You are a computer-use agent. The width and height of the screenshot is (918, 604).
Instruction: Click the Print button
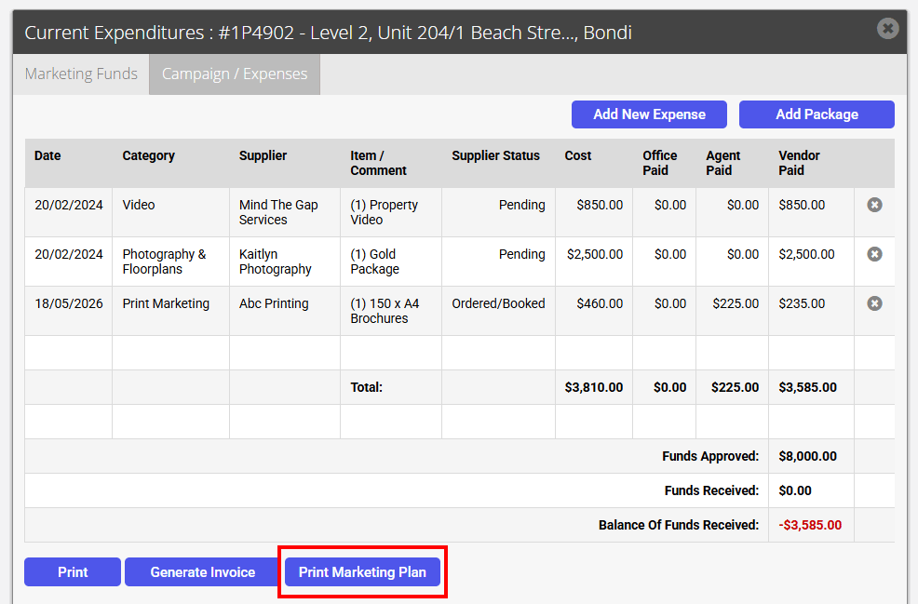(73, 571)
